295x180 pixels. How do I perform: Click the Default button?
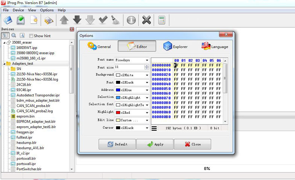tap(117, 144)
